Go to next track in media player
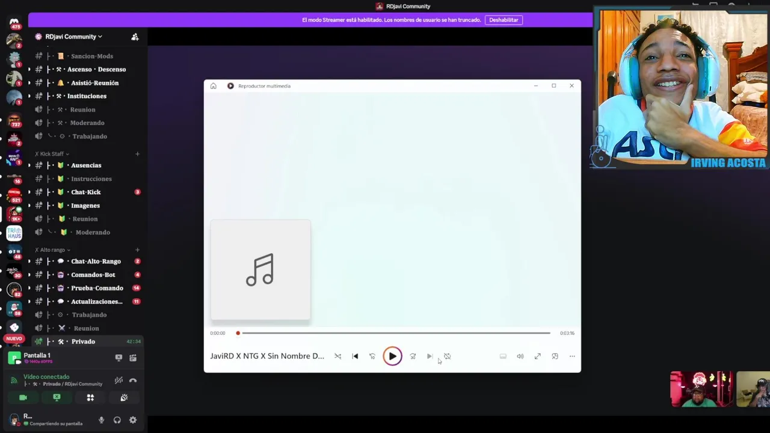770x433 pixels. [430, 356]
